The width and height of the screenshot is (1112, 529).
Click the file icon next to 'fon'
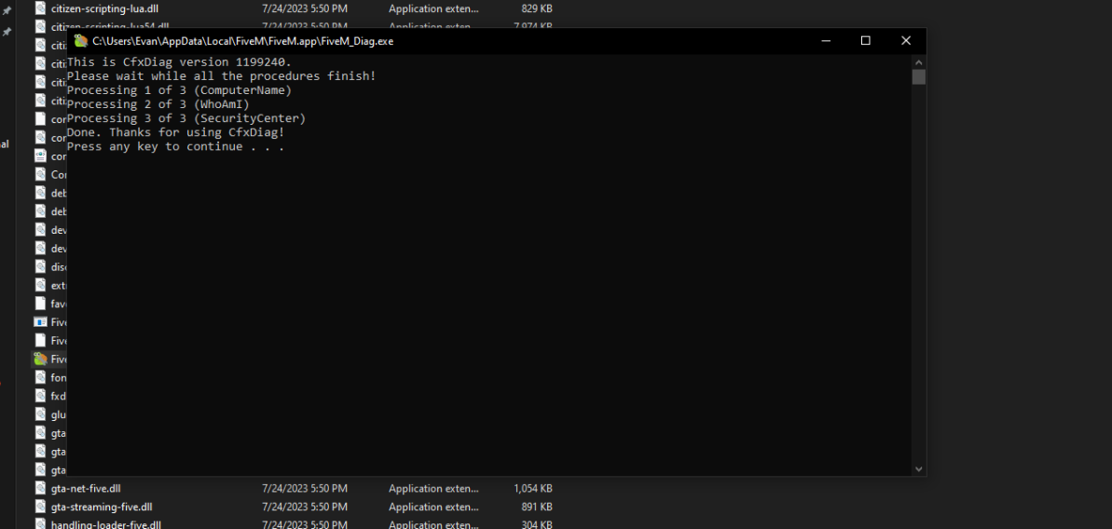[40, 377]
